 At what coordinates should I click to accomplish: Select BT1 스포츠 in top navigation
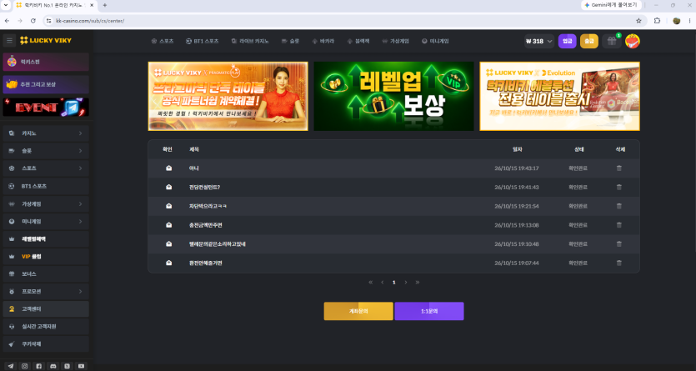point(202,41)
